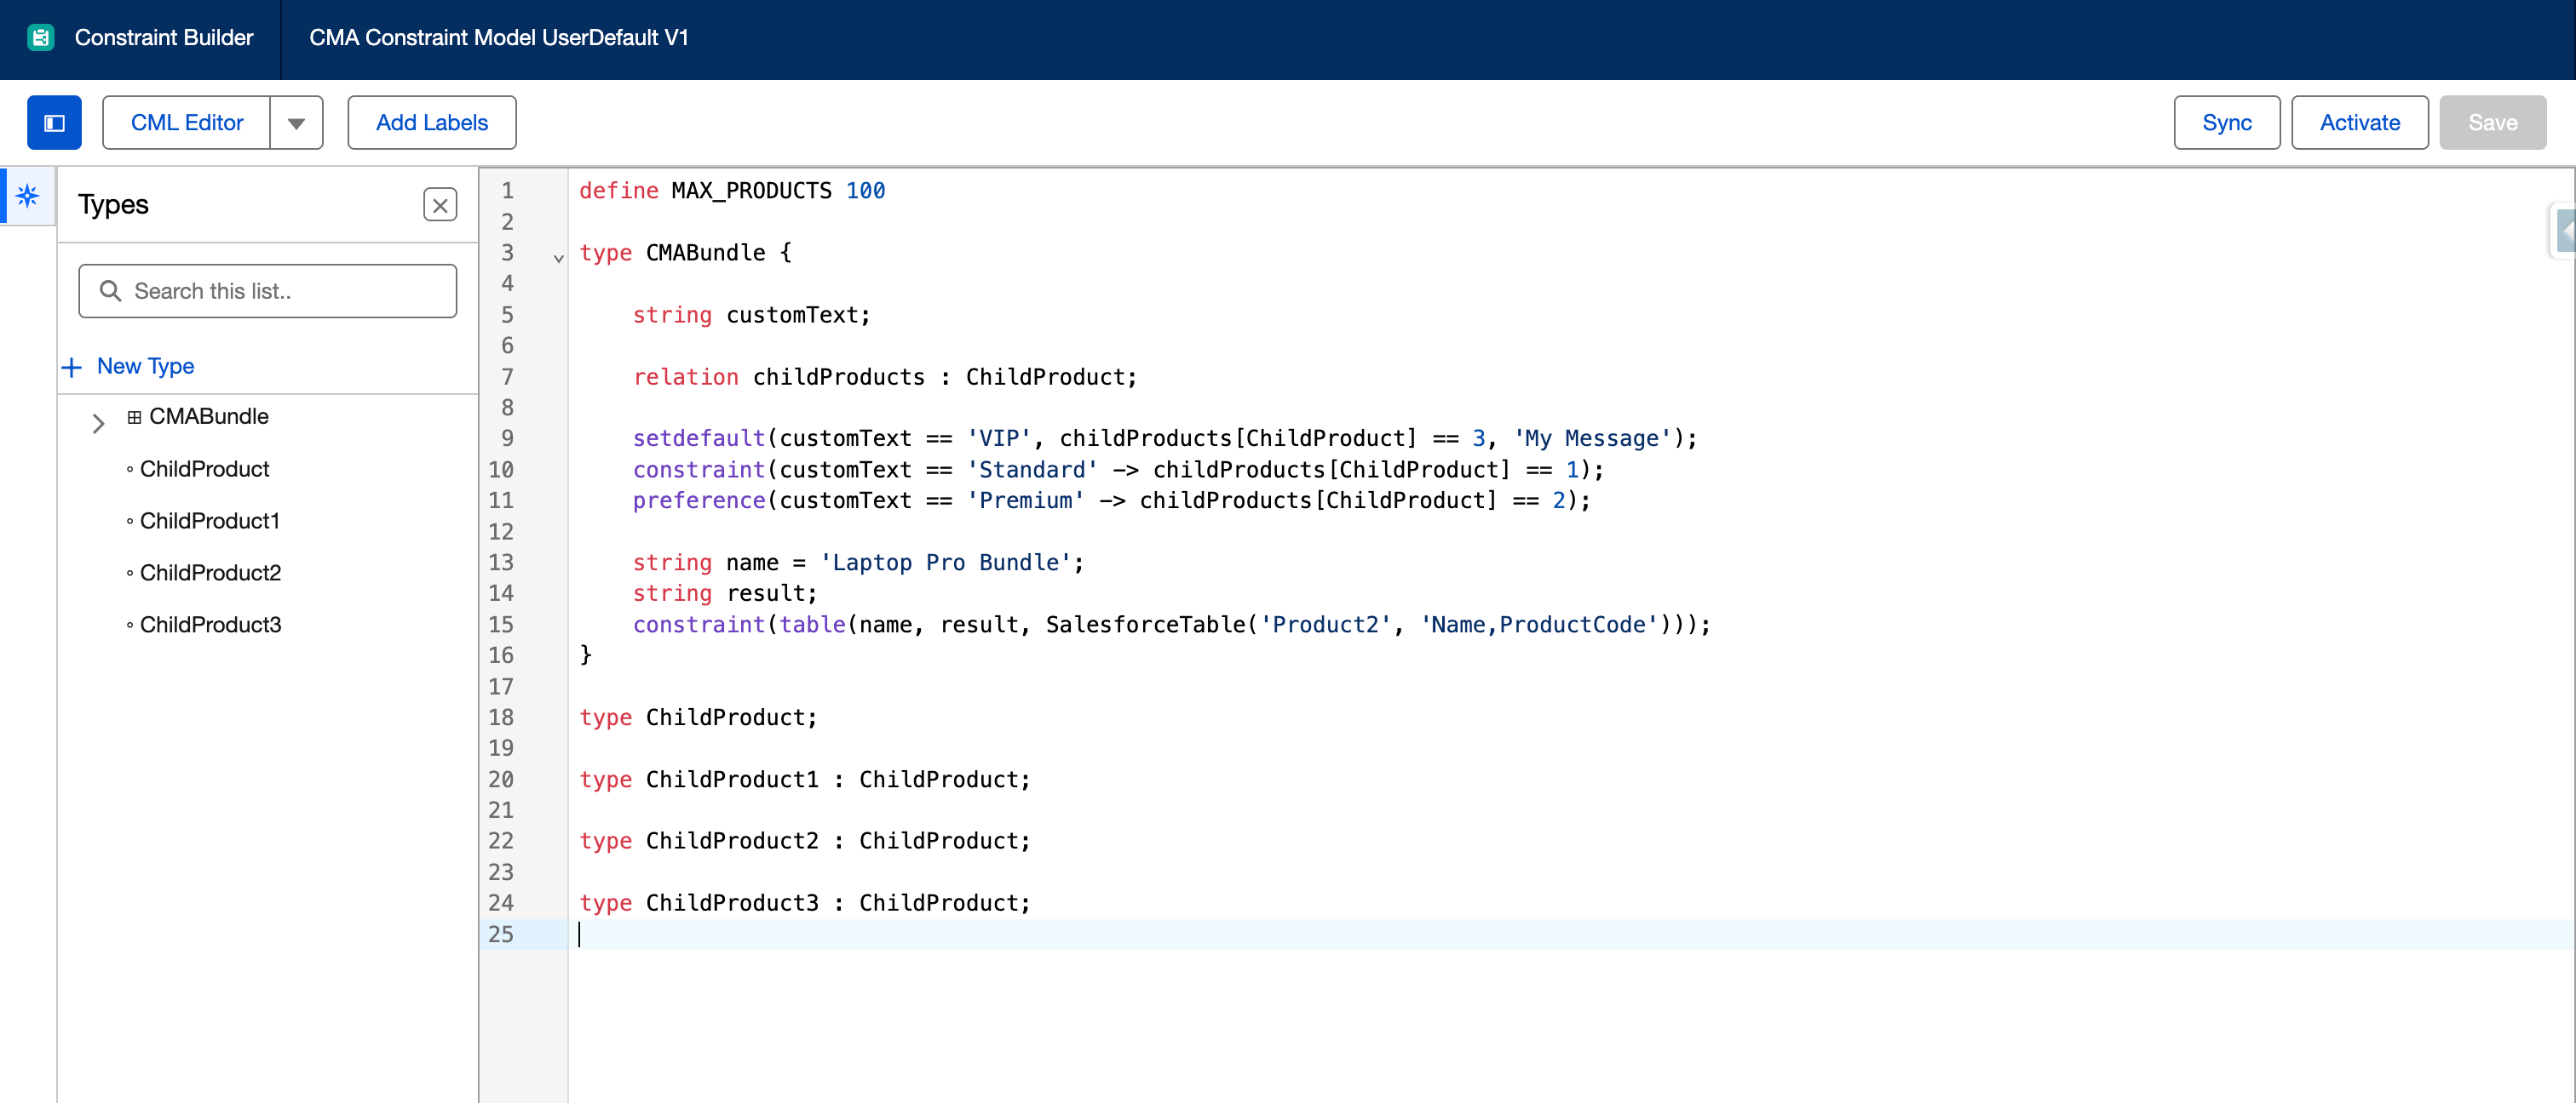Viewport: 2576px width, 1103px height.
Task: Select ChildProduct2 in the types list
Action: tap(210, 574)
